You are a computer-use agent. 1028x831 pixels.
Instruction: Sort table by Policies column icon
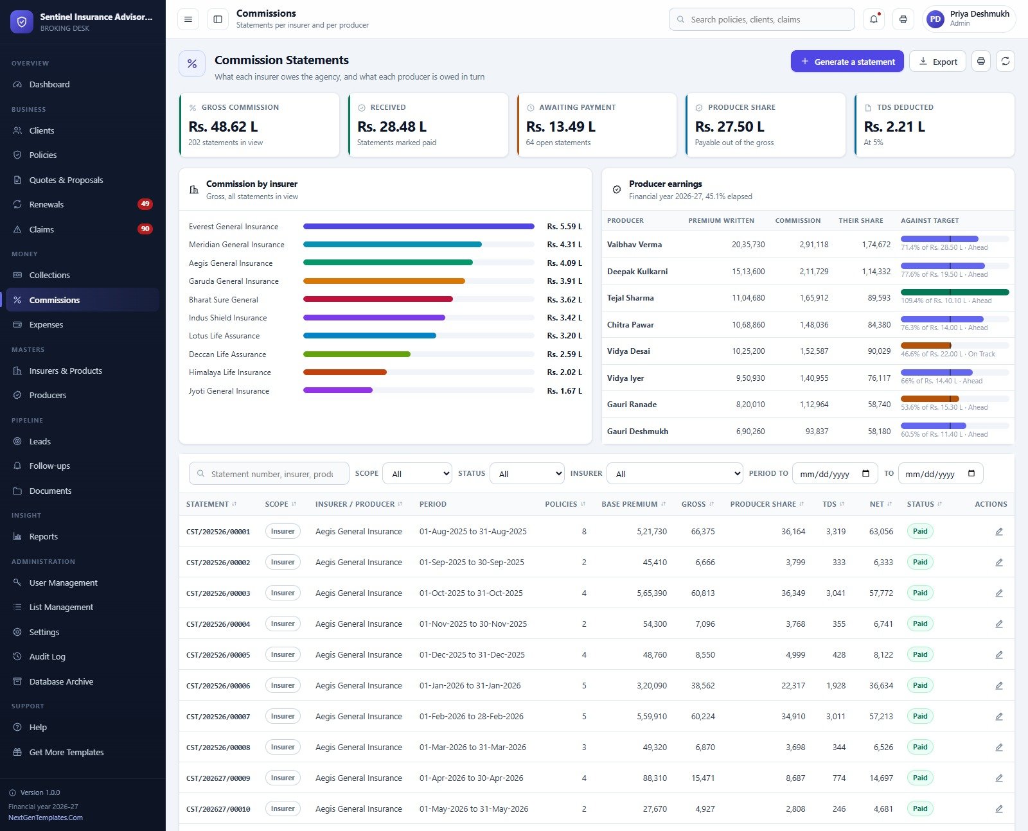click(583, 504)
